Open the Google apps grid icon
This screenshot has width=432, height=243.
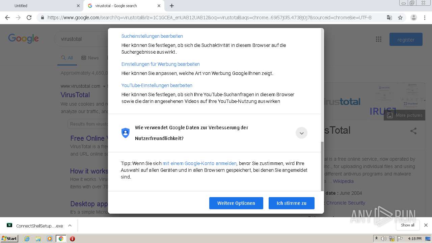coord(379,39)
